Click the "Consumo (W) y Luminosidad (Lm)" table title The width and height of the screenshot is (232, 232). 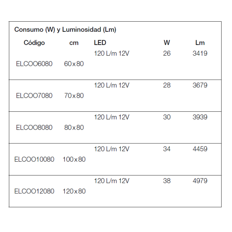tap(65, 29)
